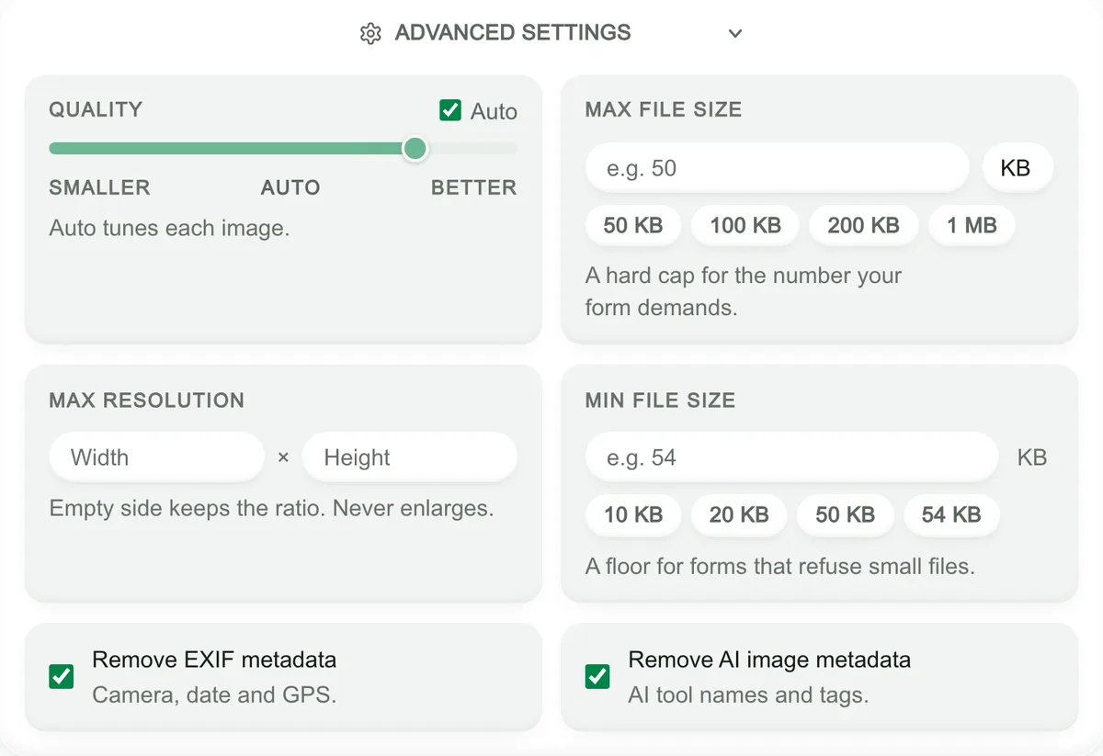The height and width of the screenshot is (756, 1103).
Task: Focus the Width resolution field
Action: tap(156, 457)
